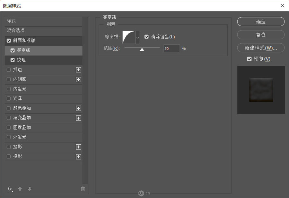Enable the 描边 style checkbox
Viewport: 289px width, 198px height.
coord(8,70)
